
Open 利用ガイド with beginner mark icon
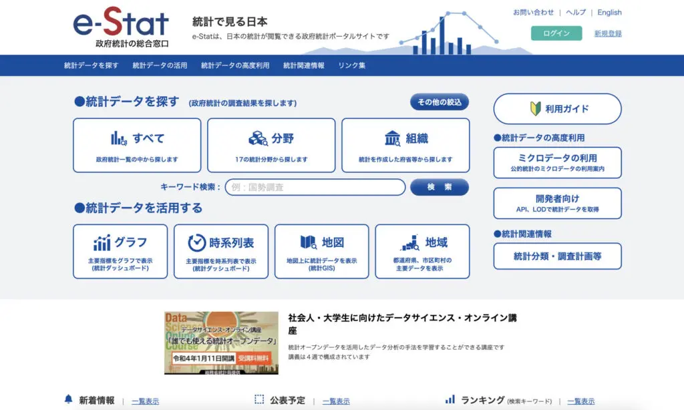click(x=557, y=109)
